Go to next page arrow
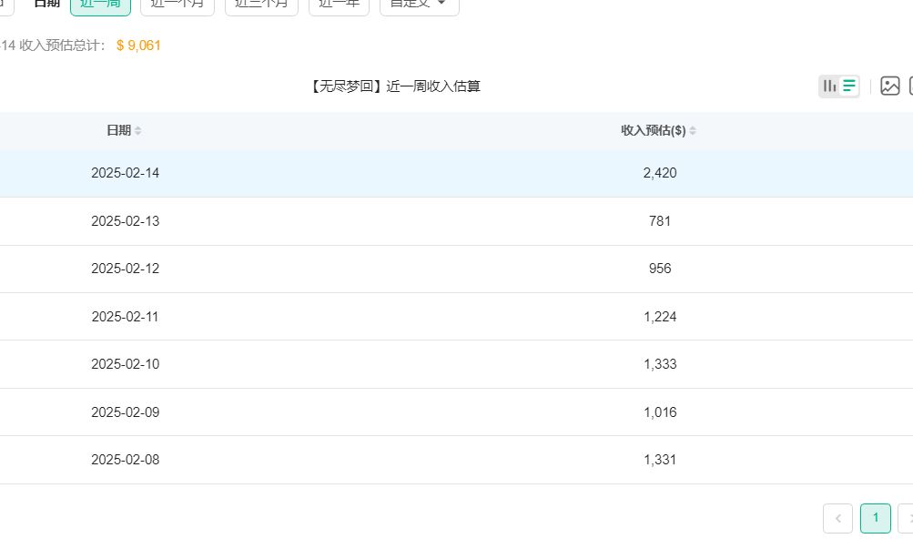This screenshot has height=559, width=913. (906, 518)
